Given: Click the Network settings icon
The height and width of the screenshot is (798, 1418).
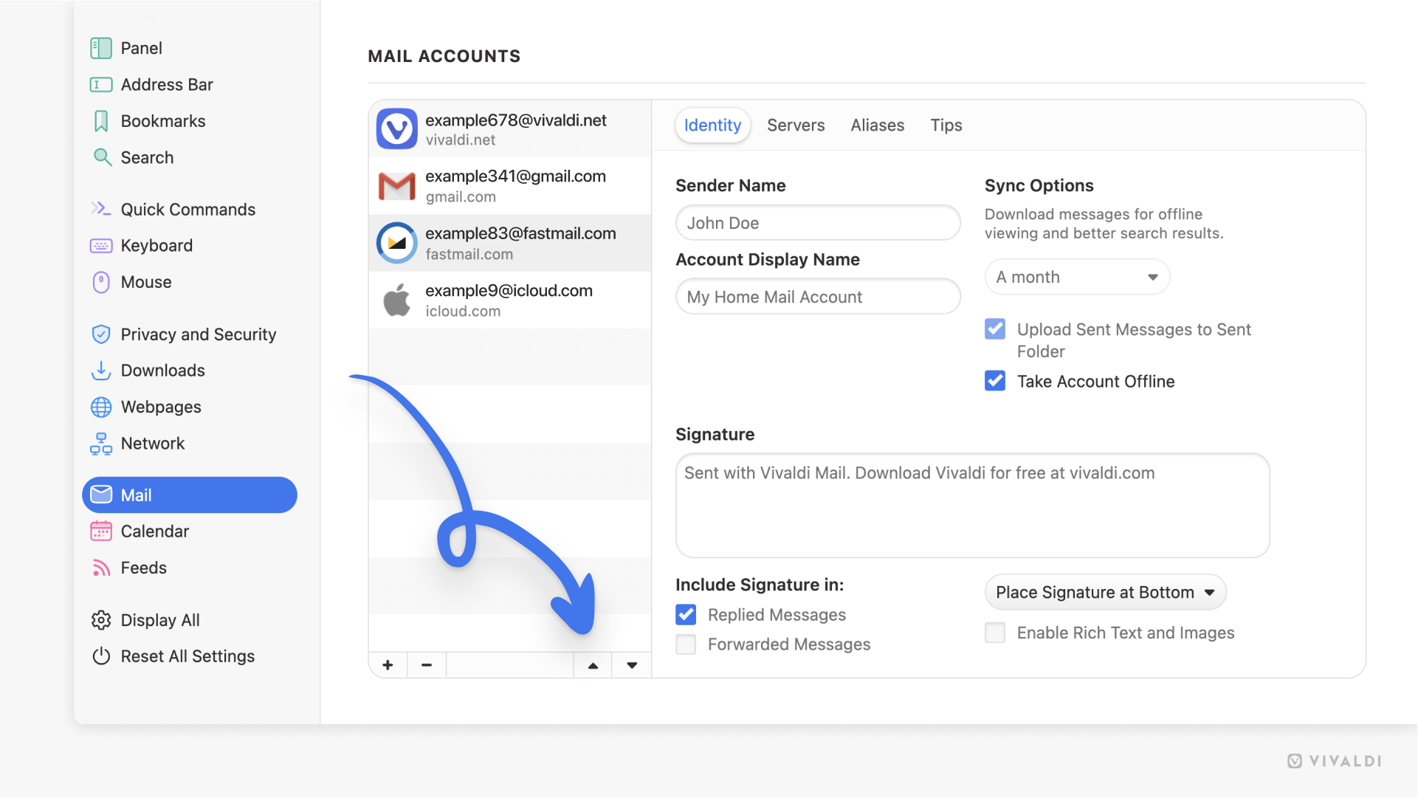Looking at the screenshot, I should 100,442.
